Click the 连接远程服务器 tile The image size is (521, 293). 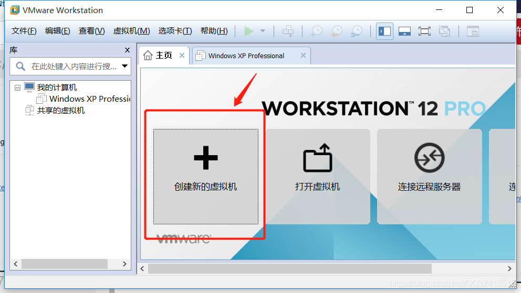[429, 177]
